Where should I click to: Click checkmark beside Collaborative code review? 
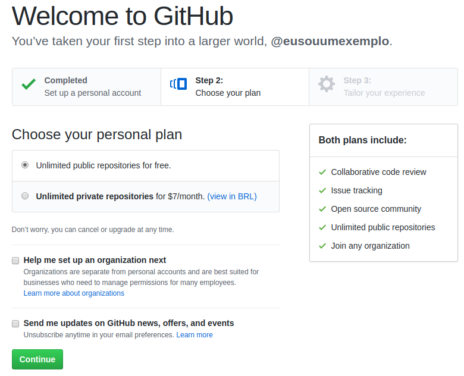(x=322, y=172)
